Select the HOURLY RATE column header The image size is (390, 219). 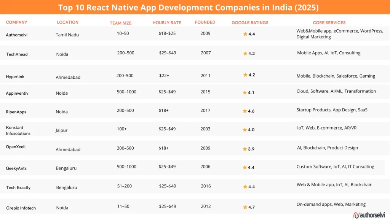pyautogui.click(x=167, y=22)
